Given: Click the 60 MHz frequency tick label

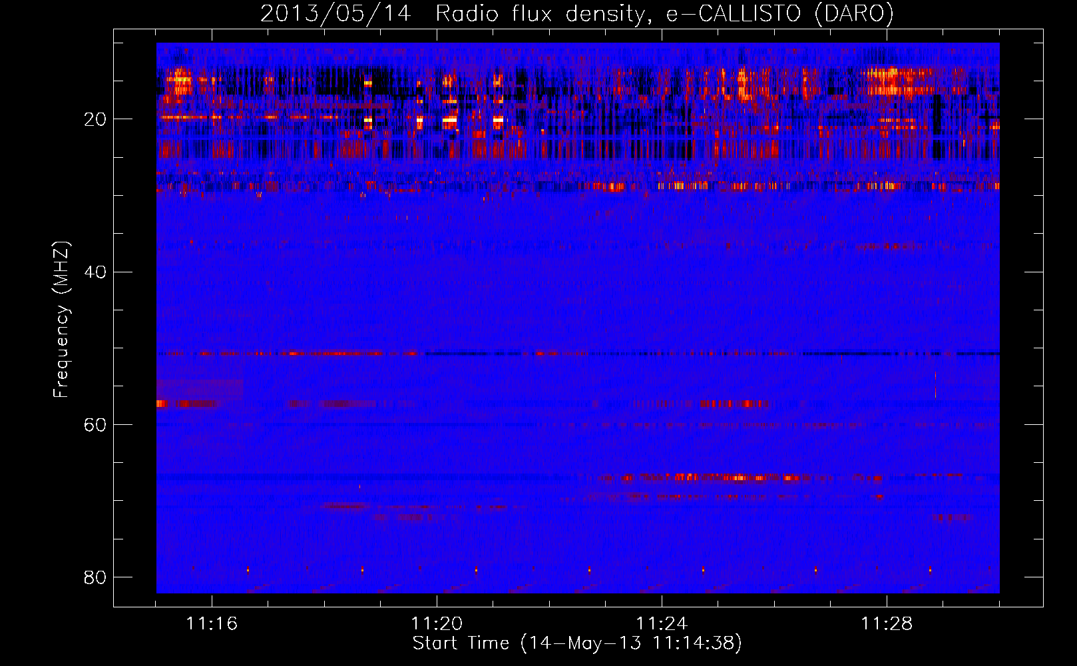Looking at the screenshot, I should 95,424.
